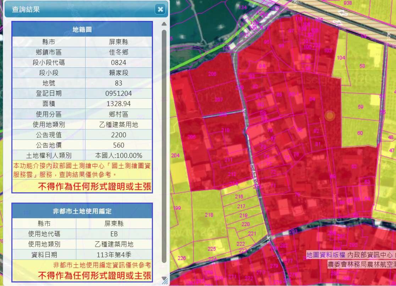The width and height of the screenshot is (396, 286).
Task: Click the orange location marker on map
Action: point(330,116)
